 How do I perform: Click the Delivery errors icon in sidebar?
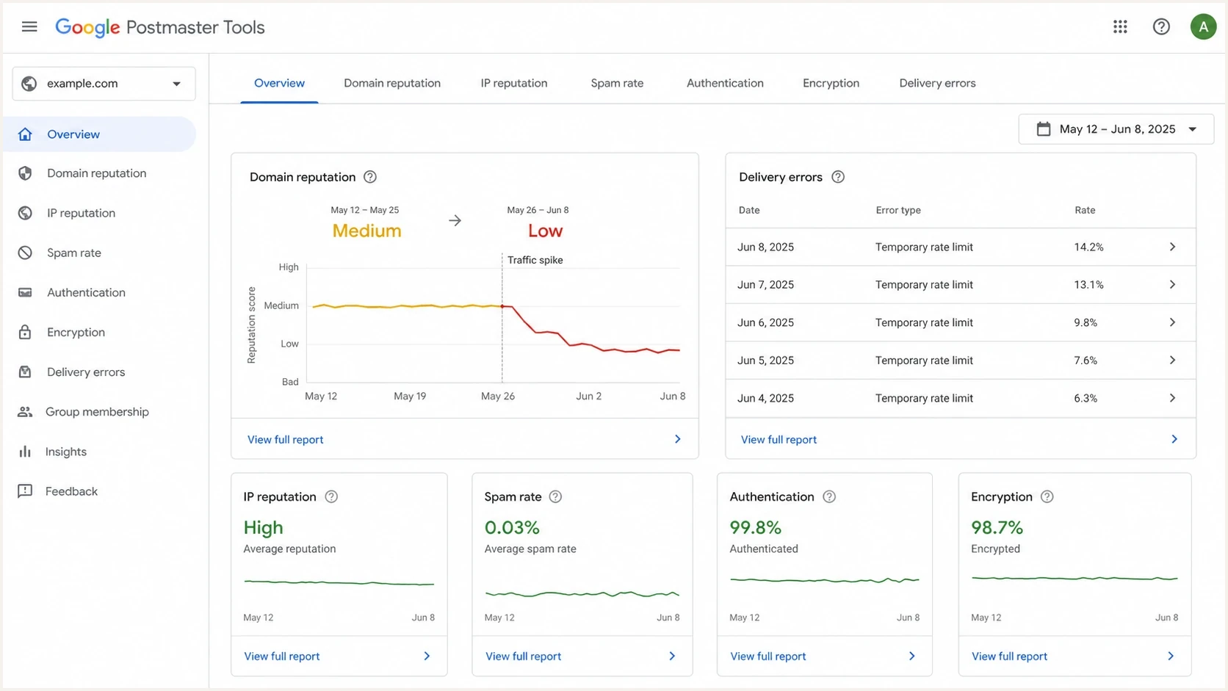[25, 372]
